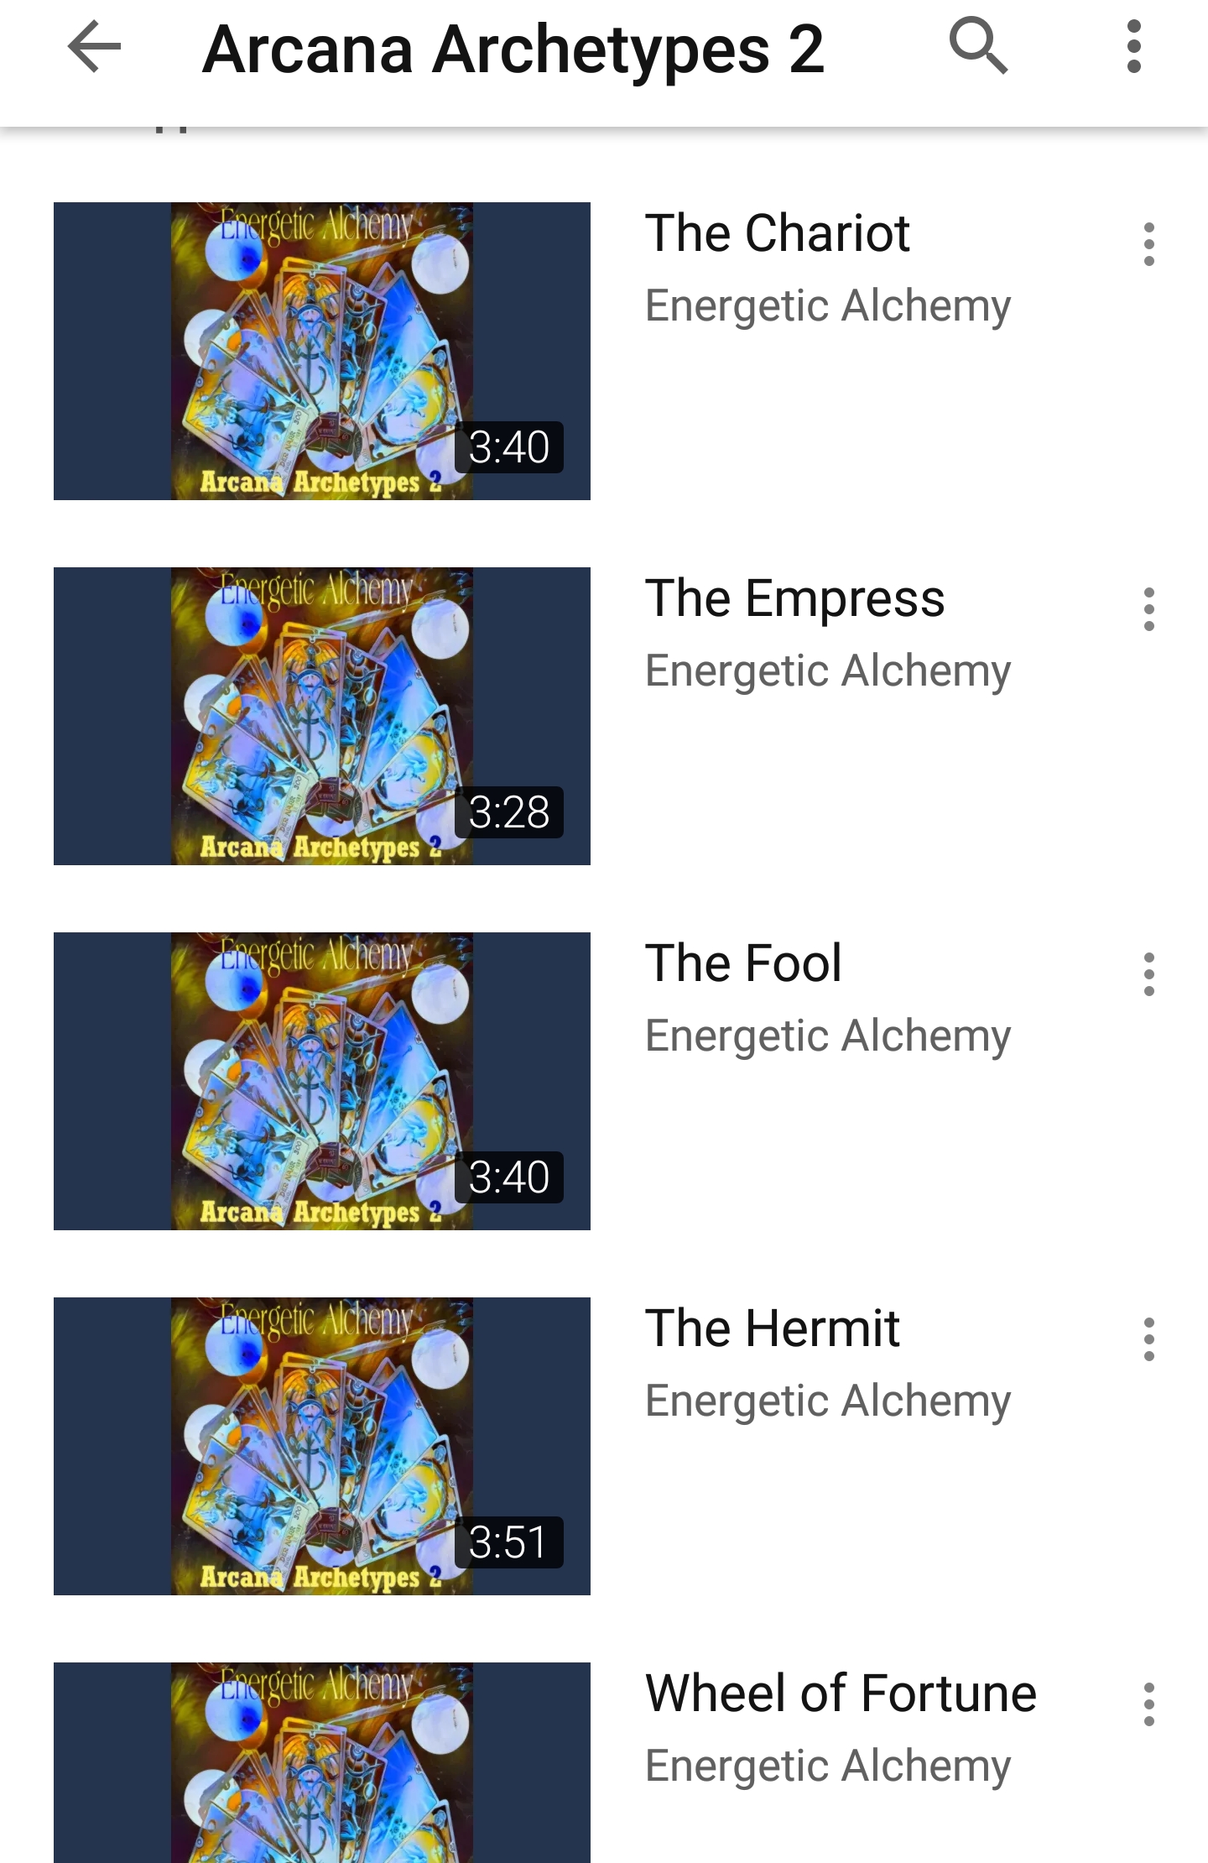This screenshot has width=1208, height=1863.
Task: Tap the Arcana Archetypes 2 header title
Action: tap(513, 50)
